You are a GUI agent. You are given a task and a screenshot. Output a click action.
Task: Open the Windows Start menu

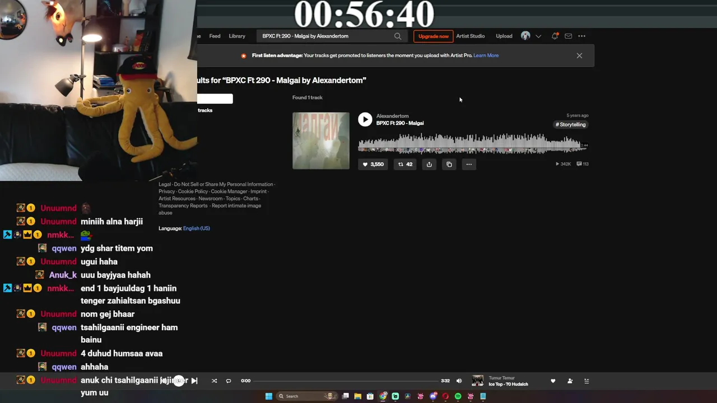coord(269,396)
